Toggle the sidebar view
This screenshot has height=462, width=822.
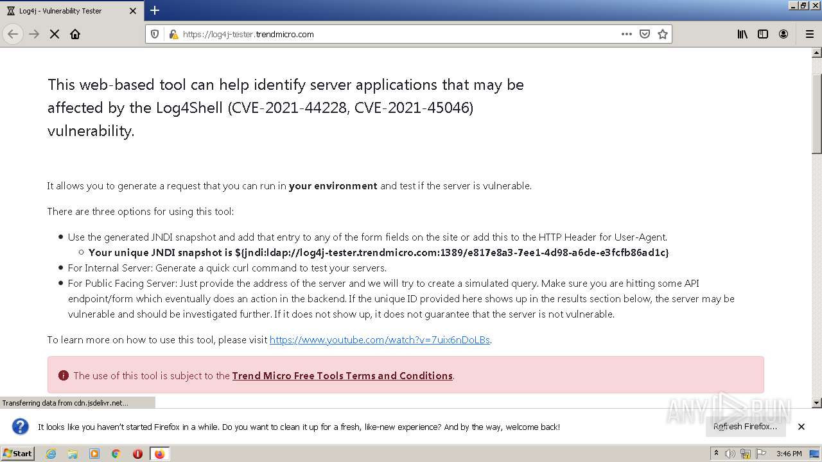point(763,34)
